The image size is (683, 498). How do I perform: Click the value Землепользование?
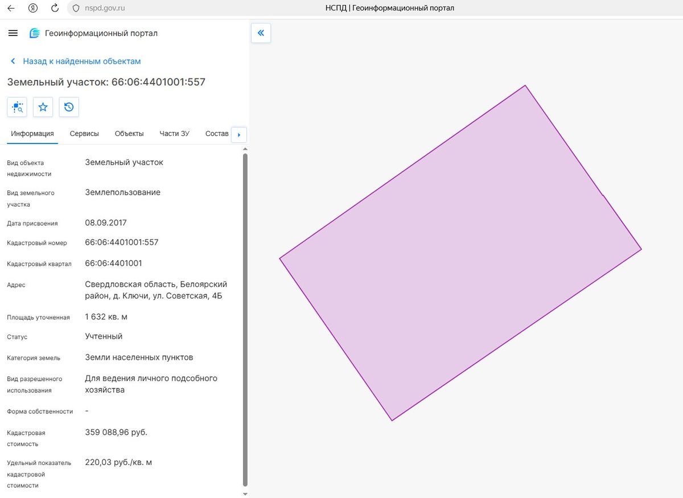123,192
